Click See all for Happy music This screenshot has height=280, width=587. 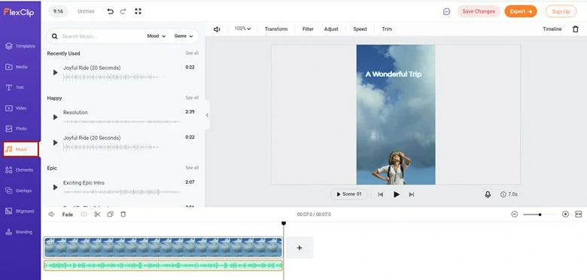[x=192, y=98]
